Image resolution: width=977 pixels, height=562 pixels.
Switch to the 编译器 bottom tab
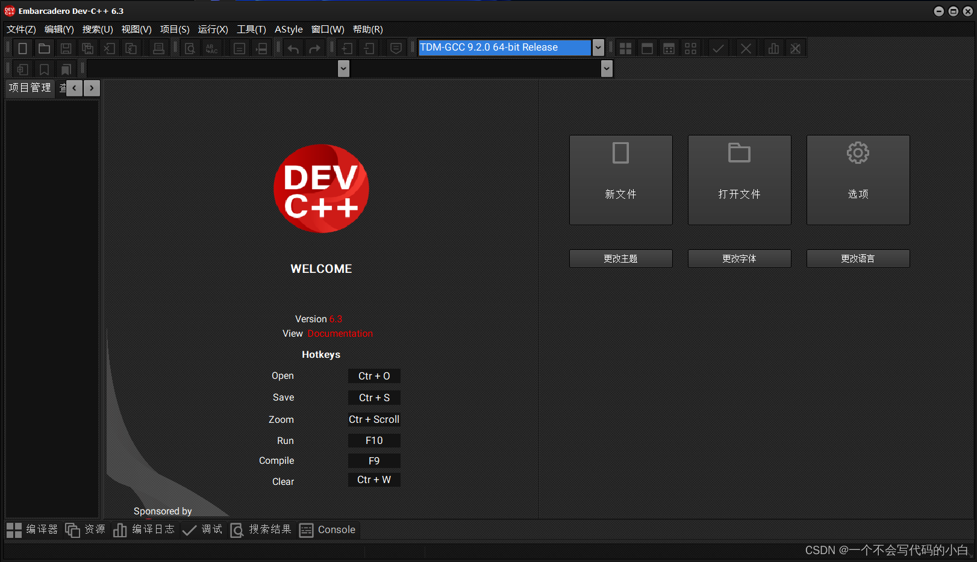(33, 530)
